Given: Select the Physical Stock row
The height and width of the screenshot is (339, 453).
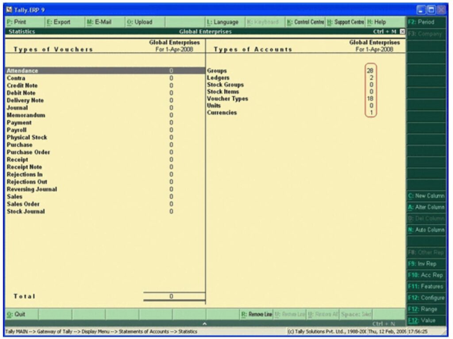Looking at the screenshot, I should pos(105,137).
